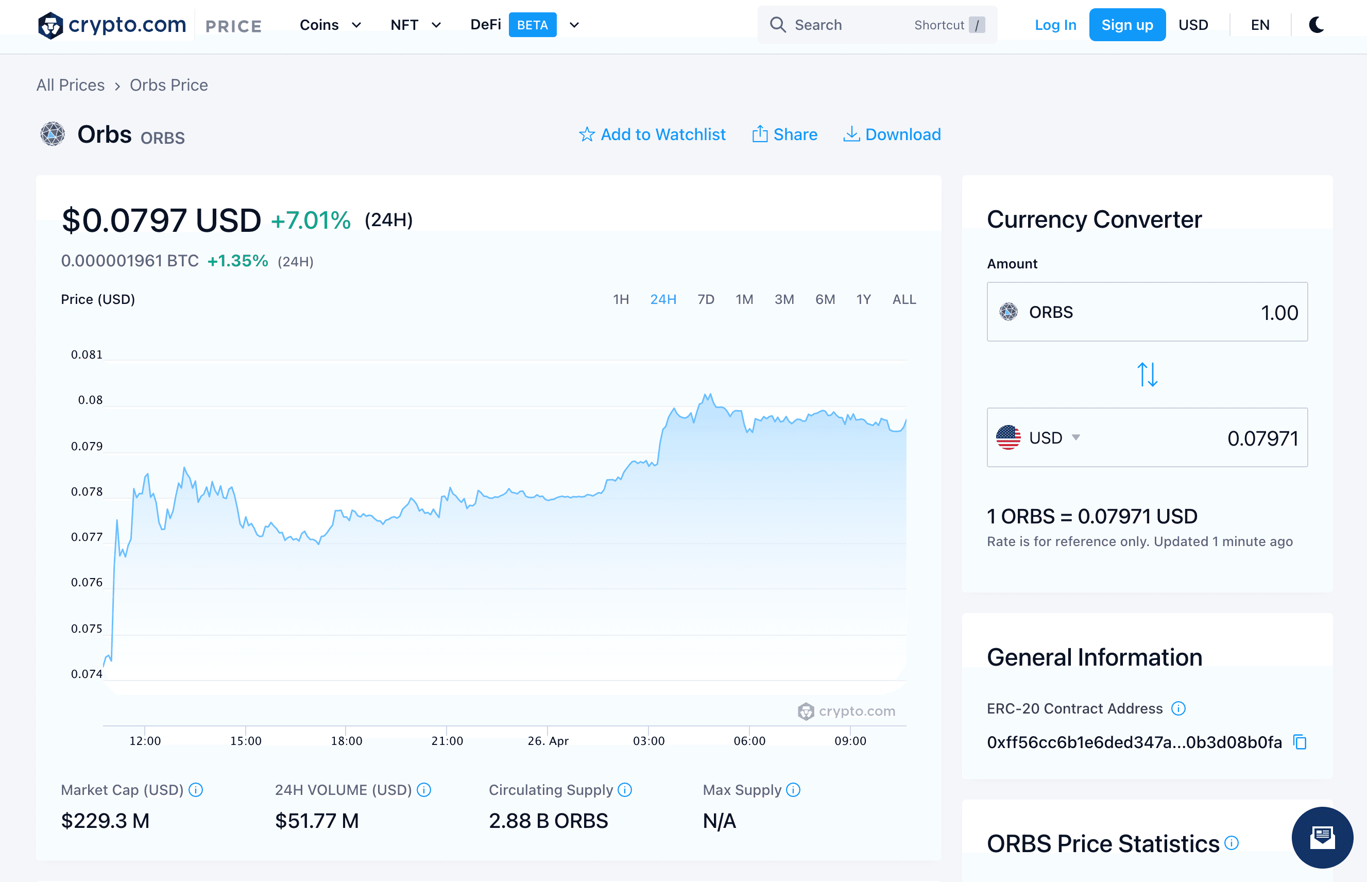
Task: Click the Download arrow icon
Action: pyautogui.click(x=851, y=134)
